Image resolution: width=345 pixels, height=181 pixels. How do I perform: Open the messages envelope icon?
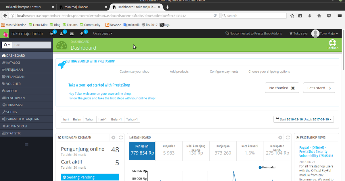click(72, 34)
